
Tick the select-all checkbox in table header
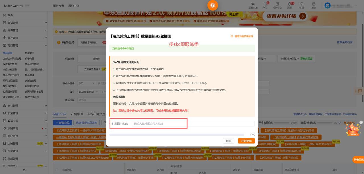coord(57,170)
